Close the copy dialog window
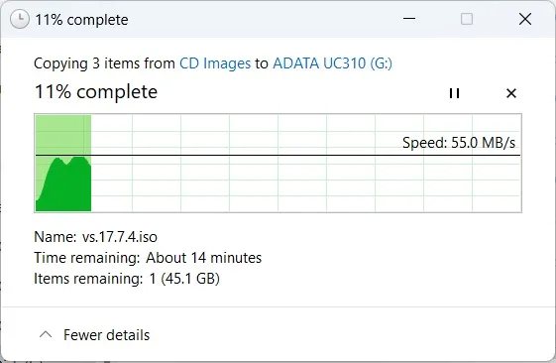Viewport: 556px width, 363px height. click(525, 19)
